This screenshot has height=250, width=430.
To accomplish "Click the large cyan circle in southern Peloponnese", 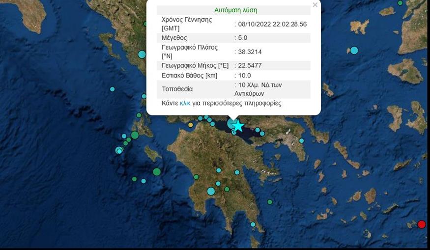I will [x=211, y=191].
